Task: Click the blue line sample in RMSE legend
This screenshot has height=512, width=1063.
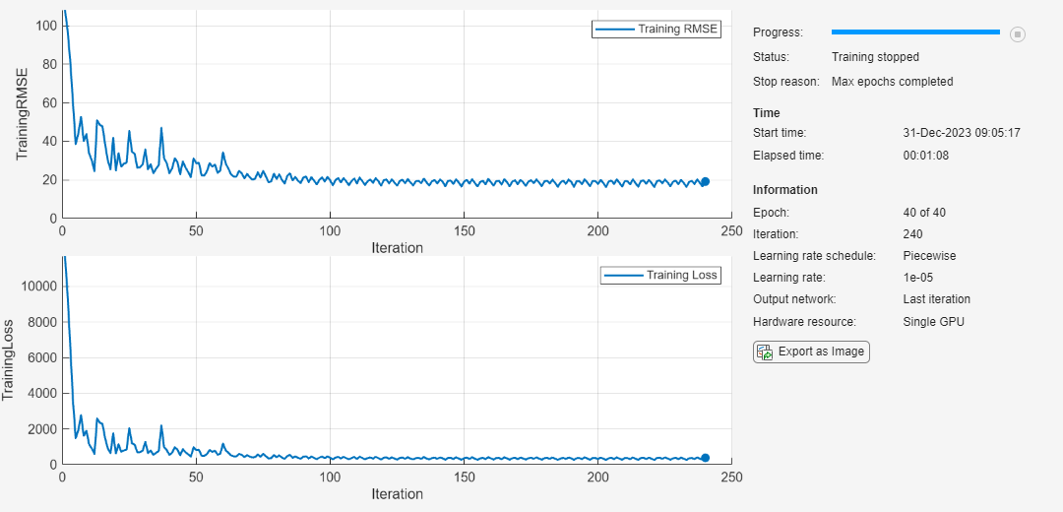Action: 614,30
